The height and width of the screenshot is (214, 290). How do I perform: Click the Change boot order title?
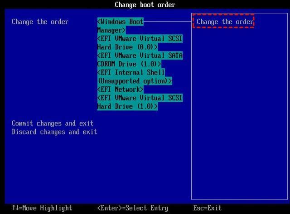(x=145, y=5)
